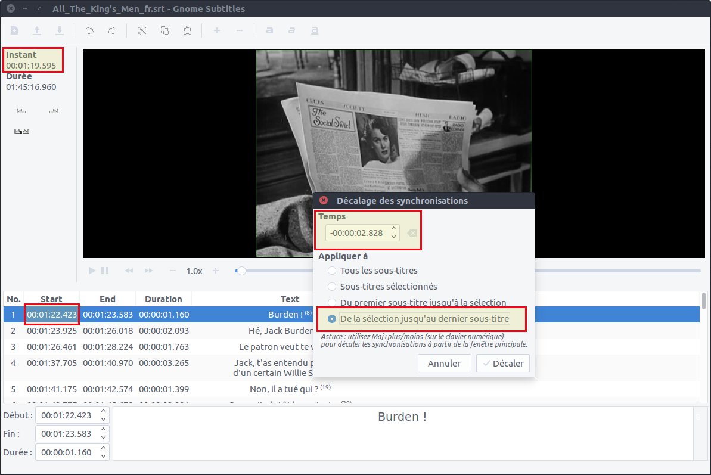Click the New subtitle file icon

pyautogui.click(x=14, y=30)
